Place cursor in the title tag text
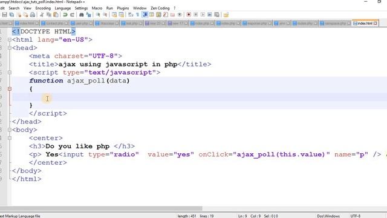 click(x=118, y=64)
